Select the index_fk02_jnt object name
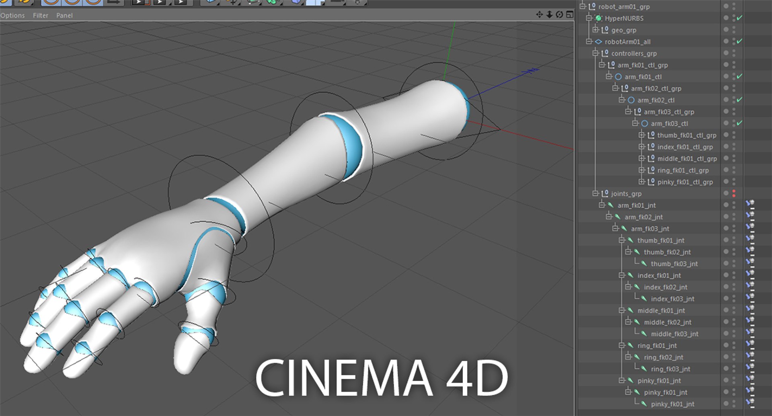 [665, 287]
